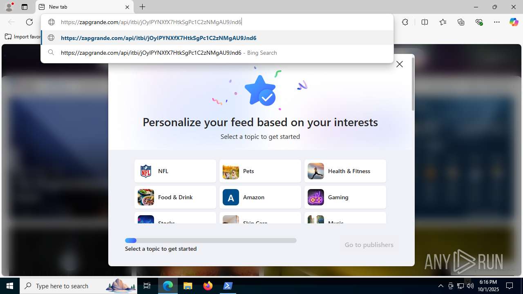Image resolution: width=523 pixels, height=294 pixels.
Task: Open PowerShell from the taskbar
Action: click(x=228, y=286)
